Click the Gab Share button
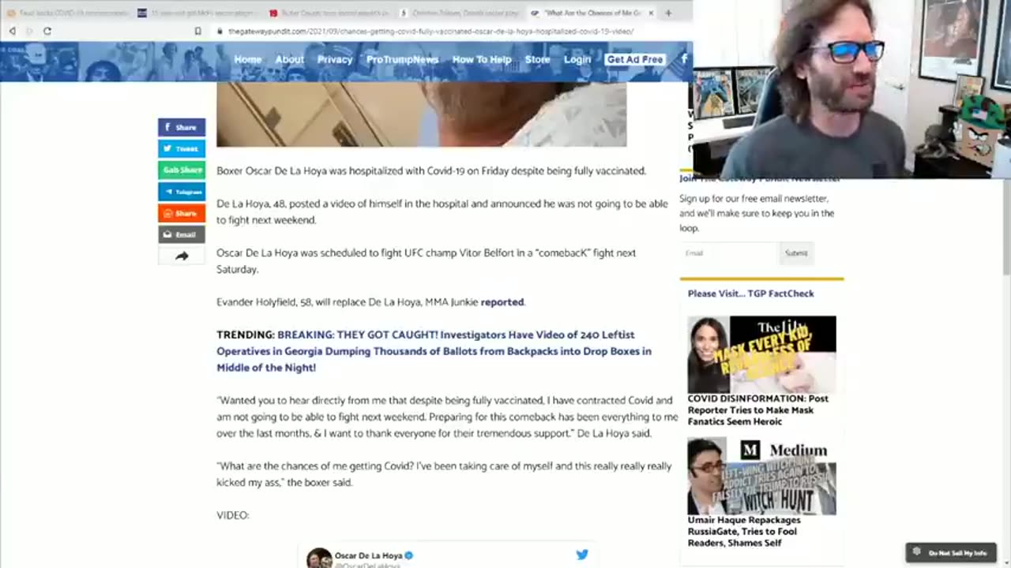The image size is (1011, 568). [182, 170]
